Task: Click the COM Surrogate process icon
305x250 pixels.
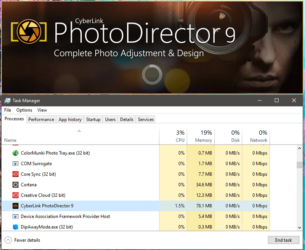Action: click(15, 164)
